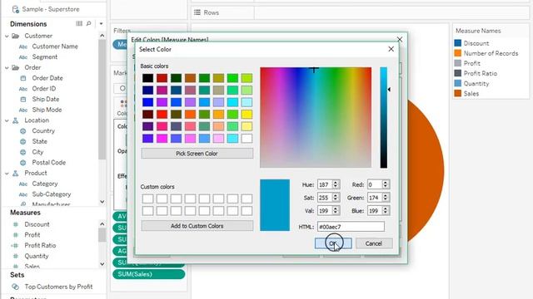Pick the bright yellow basic color swatch
Image resolution: width=533 pixels, height=299 pixels.
point(247,115)
